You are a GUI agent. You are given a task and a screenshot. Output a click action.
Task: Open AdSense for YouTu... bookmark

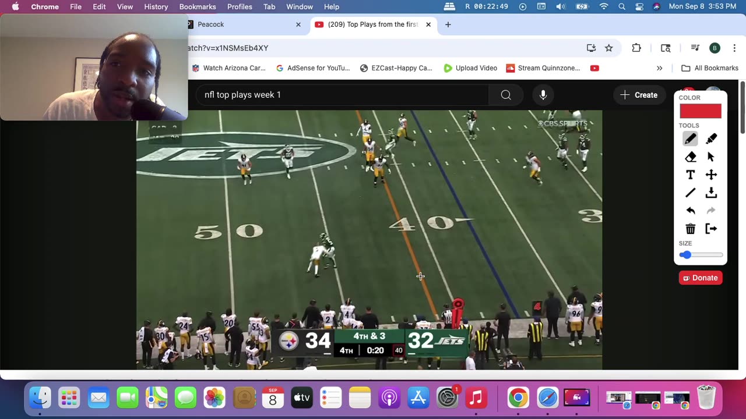click(313, 68)
